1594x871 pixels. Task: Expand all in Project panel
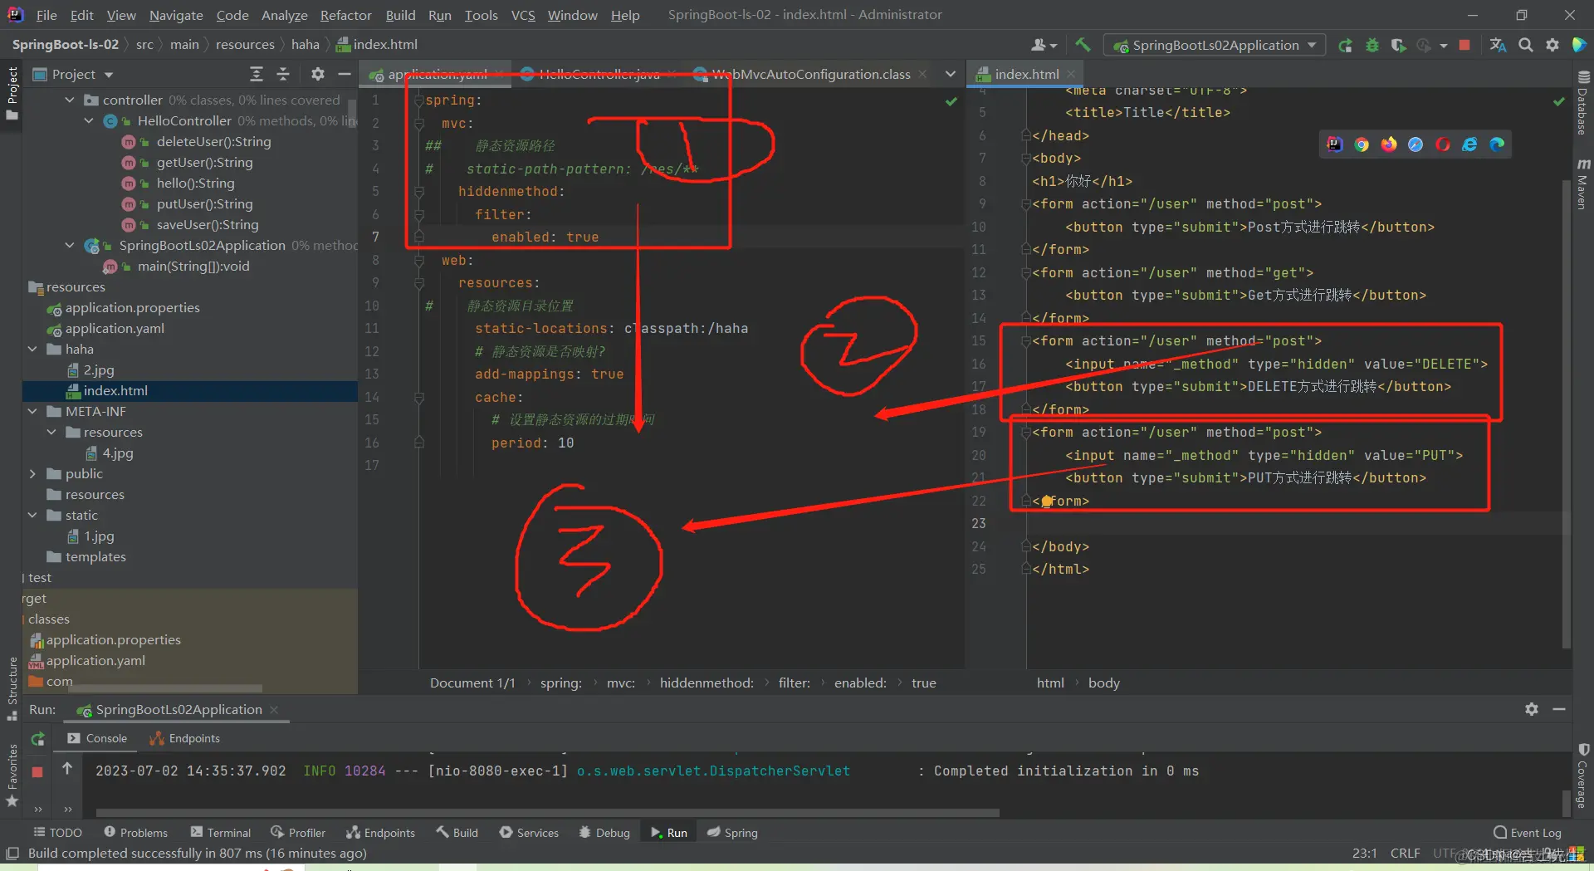point(257,74)
